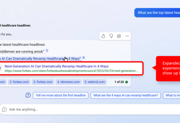180x123 pixels.
Task: Open source 4. nbcnews.com
Action: pos(68,82)
